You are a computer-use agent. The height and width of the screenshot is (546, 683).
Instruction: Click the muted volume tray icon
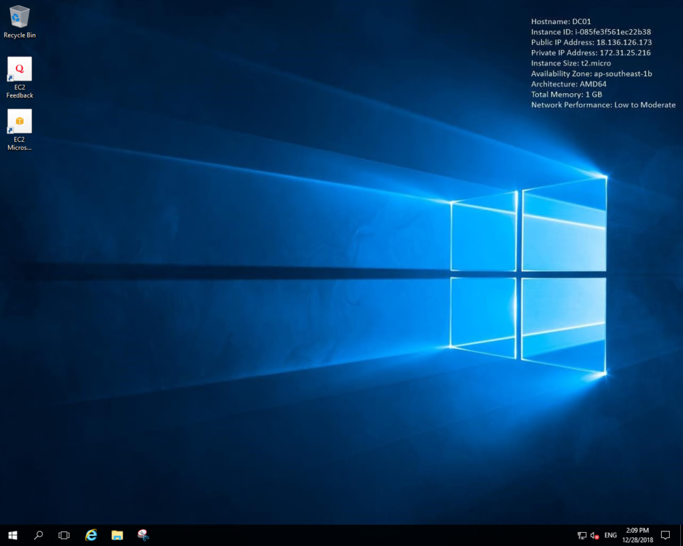pos(594,535)
